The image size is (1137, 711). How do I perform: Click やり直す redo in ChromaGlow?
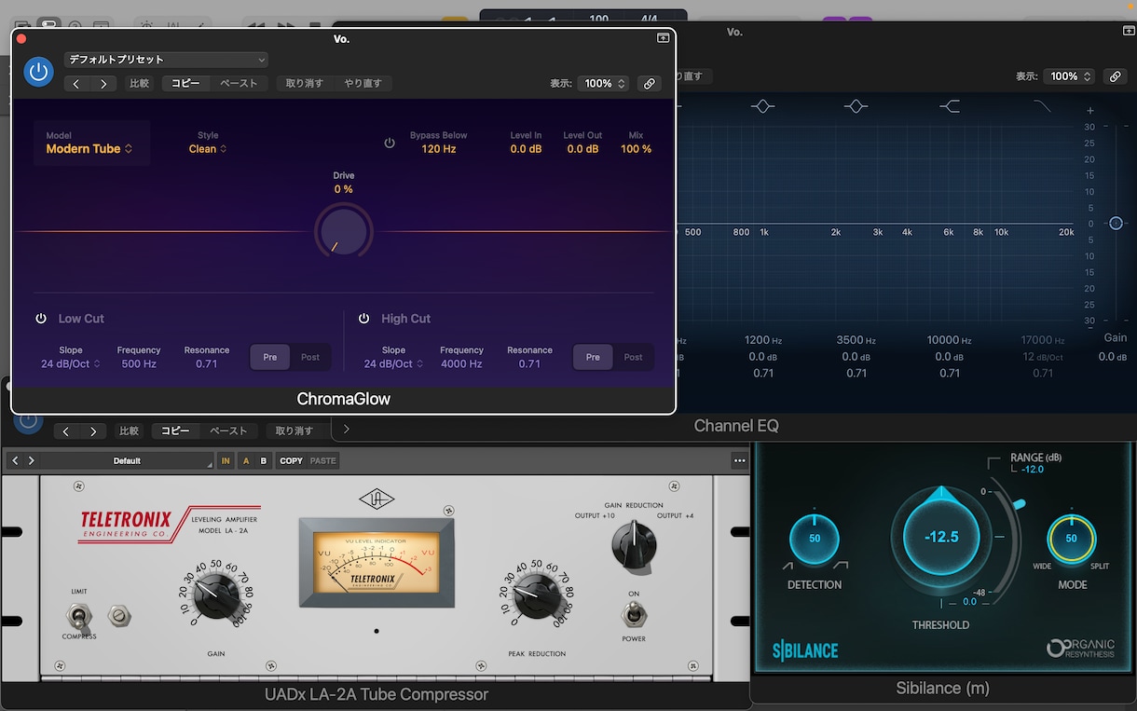[363, 84]
